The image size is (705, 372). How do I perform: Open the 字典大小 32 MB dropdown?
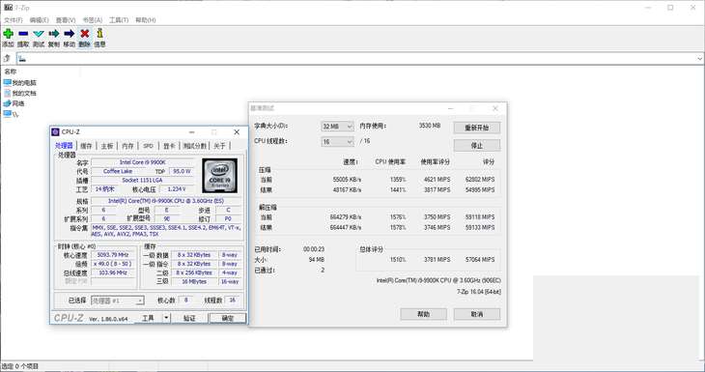click(337, 127)
